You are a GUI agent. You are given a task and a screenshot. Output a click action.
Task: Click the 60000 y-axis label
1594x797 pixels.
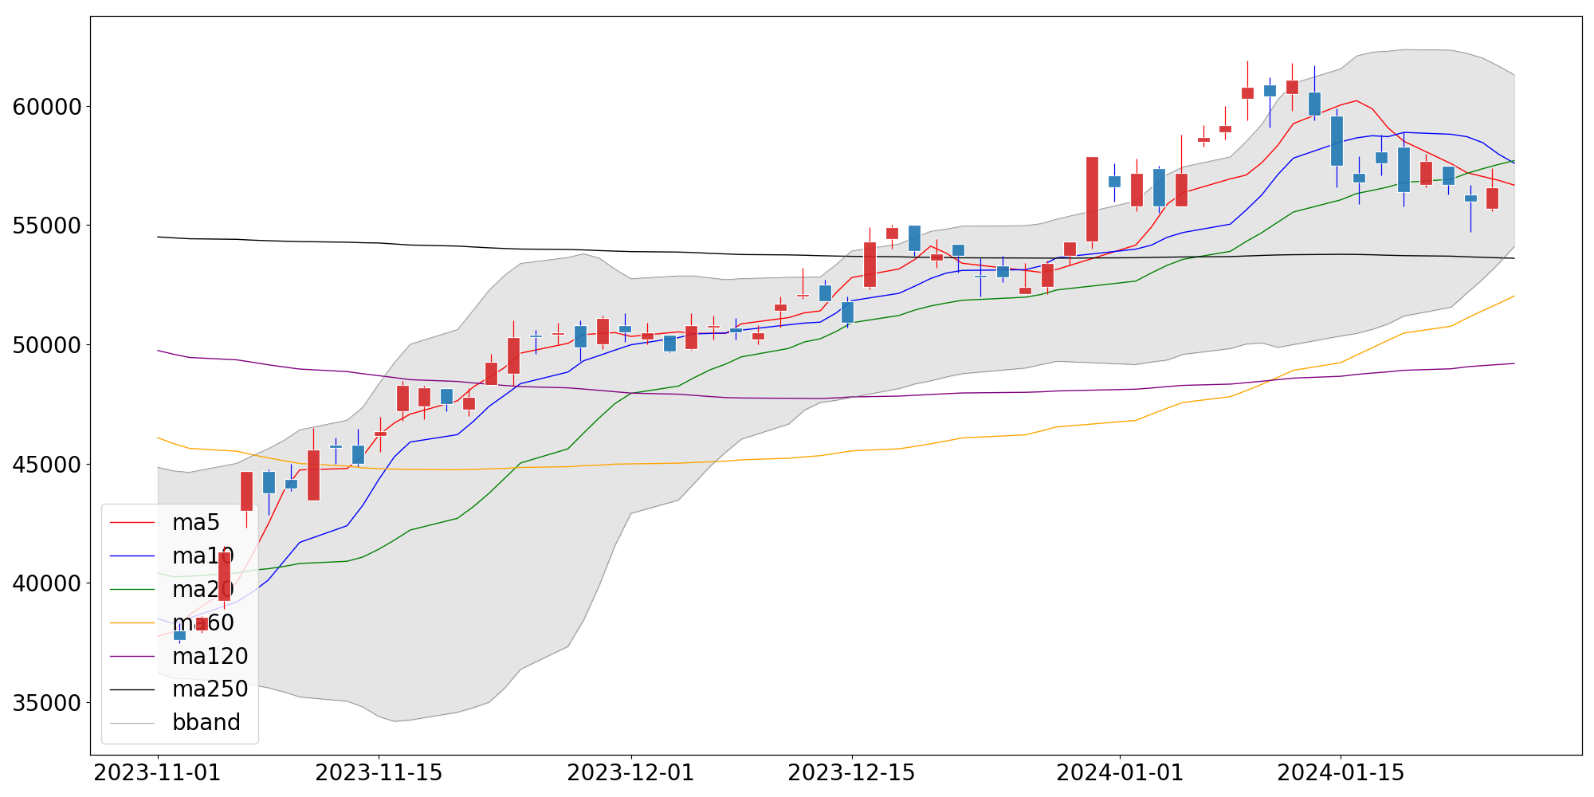pyautogui.click(x=47, y=107)
